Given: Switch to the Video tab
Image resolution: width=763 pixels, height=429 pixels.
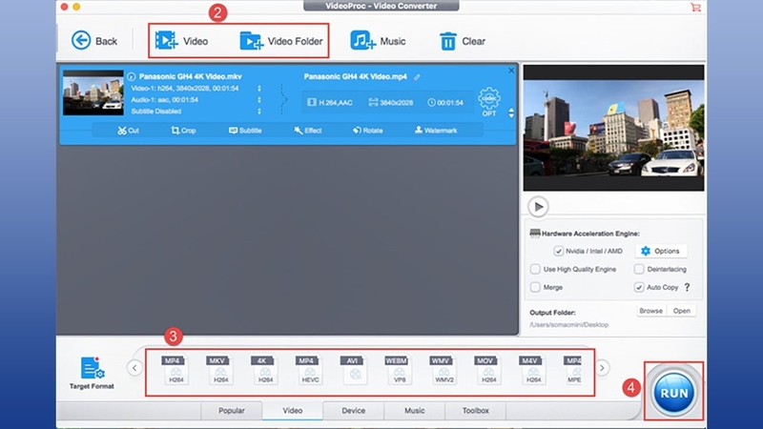Looking at the screenshot, I should point(293,411).
